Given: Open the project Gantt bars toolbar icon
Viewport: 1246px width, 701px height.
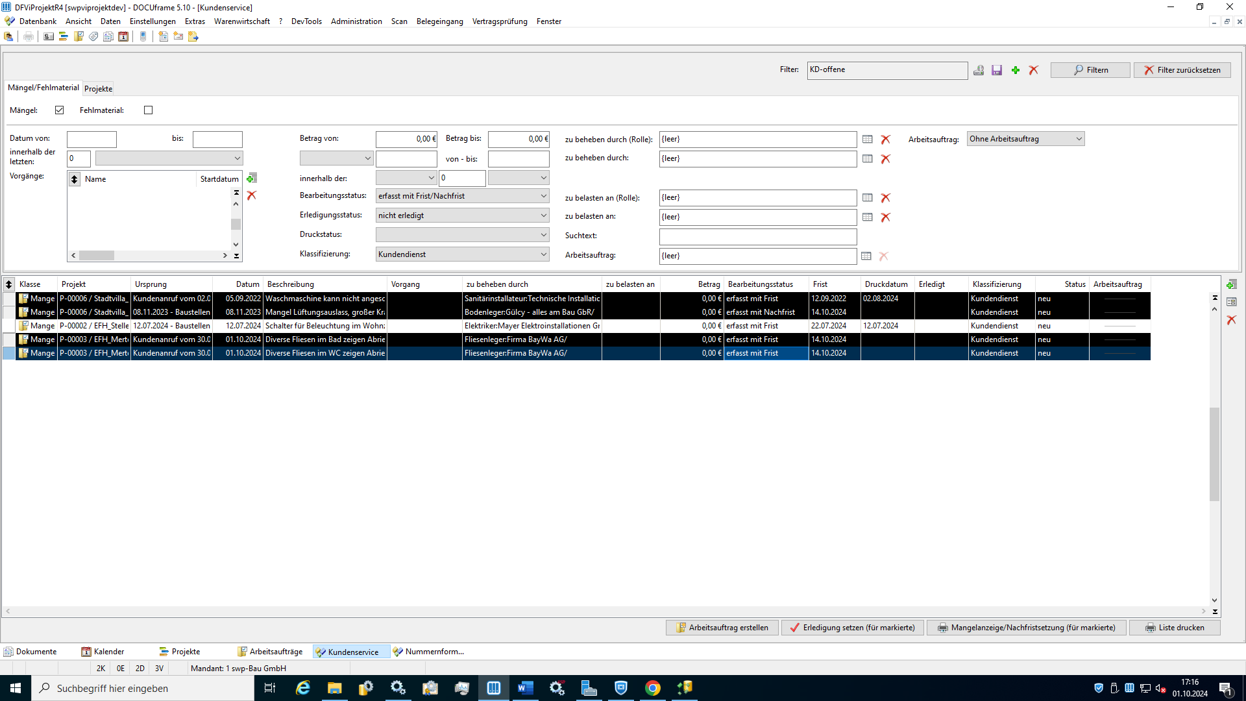Looking at the screenshot, I should pyautogui.click(x=64, y=36).
